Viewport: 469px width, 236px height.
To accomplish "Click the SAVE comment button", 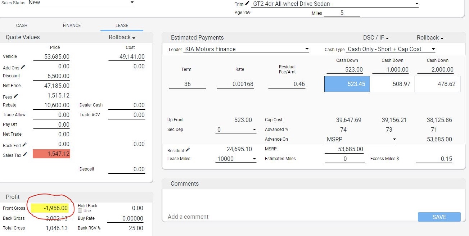I will [x=439, y=217].
